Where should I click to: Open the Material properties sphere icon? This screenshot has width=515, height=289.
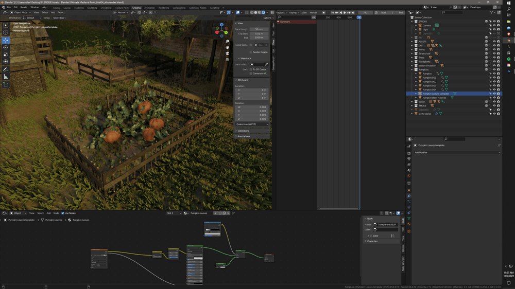click(409, 224)
